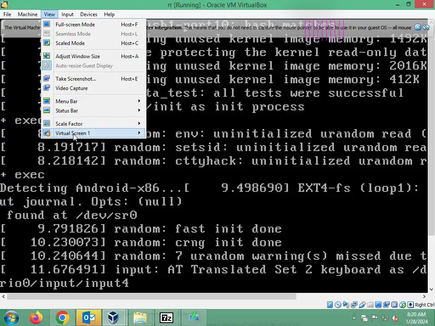Viewport: 435px width, 326px height.
Task: Click the audio status bar icon
Action: point(346,305)
